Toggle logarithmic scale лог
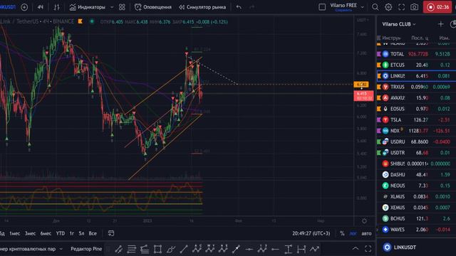Viewport: 456px width, 256px height. coord(353,233)
